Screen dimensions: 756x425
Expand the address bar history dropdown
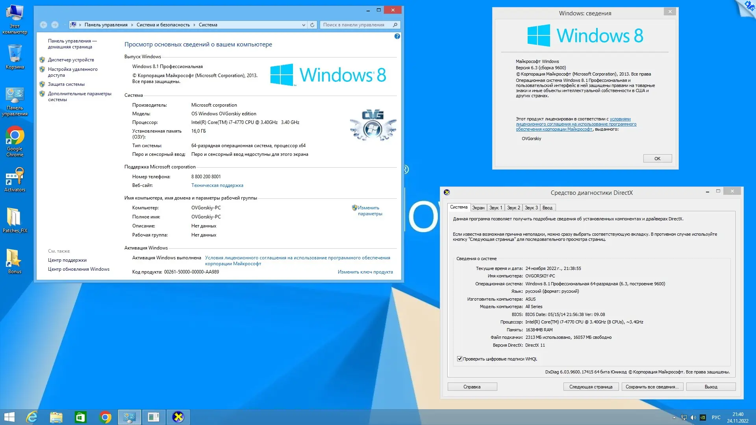tap(304, 25)
